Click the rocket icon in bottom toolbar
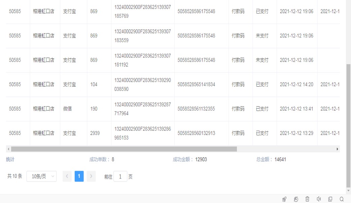 coord(284,199)
